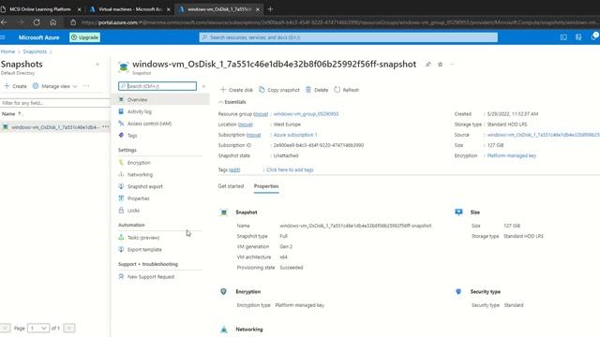This screenshot has width=600, height=337.
Task: Open Networking settings in sidebar
Action: pyautogui.click(x=140, y=175)
